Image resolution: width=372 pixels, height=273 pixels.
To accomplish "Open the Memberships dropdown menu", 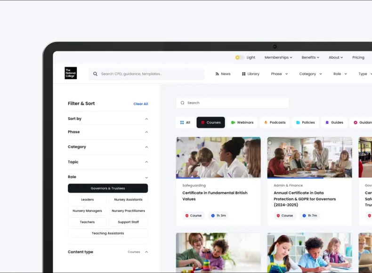I will tap(278, 57).
